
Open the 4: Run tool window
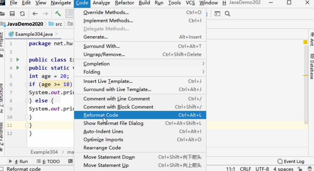pos(18,161)
